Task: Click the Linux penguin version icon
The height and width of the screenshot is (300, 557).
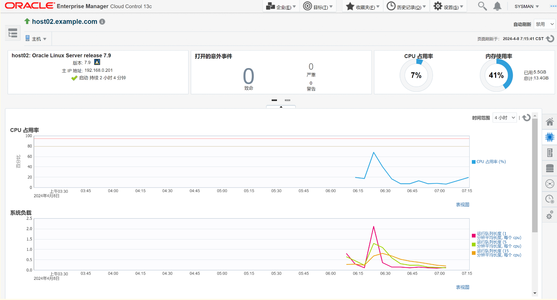Action: [97, 62]
